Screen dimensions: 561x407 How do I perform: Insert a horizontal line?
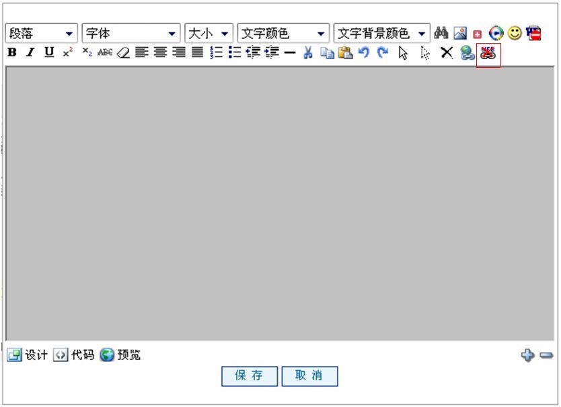click(290, 53)
